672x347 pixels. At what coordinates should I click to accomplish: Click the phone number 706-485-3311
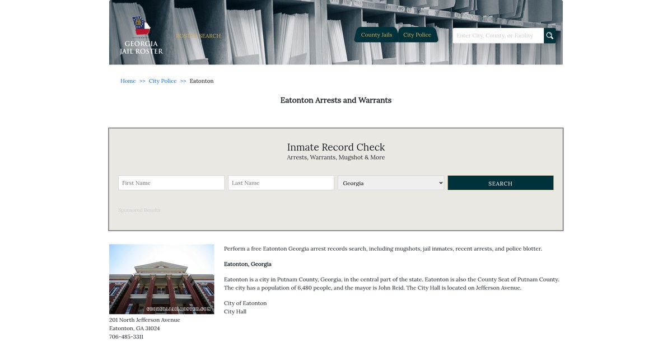[126, 337]
